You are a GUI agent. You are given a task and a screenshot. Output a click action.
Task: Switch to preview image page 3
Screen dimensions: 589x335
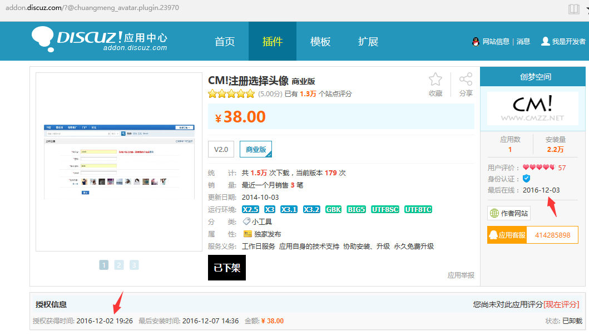134,265
